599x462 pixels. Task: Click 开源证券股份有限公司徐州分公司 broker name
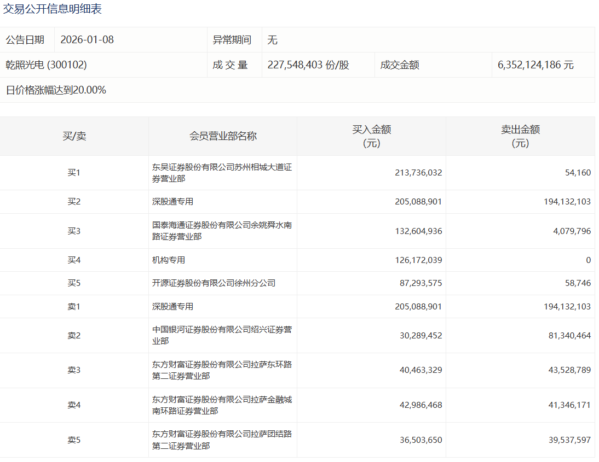214,283
